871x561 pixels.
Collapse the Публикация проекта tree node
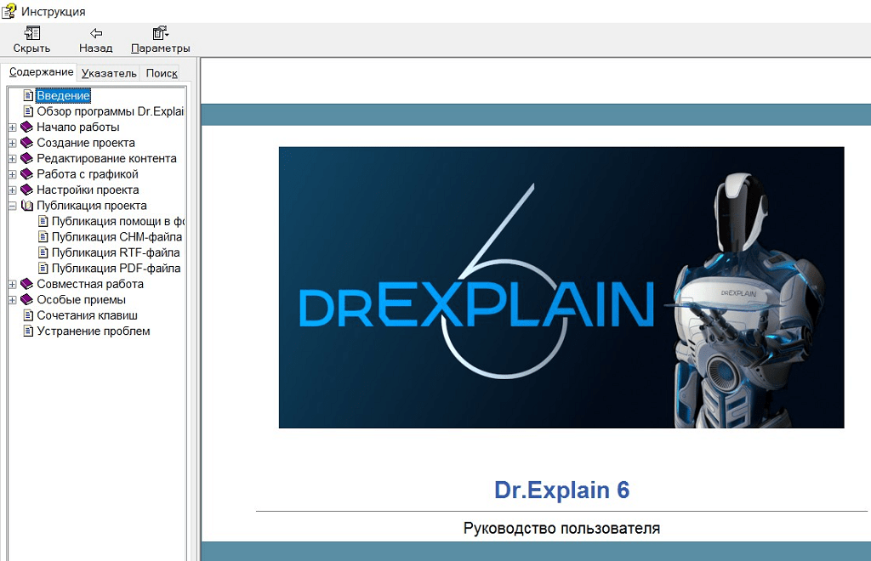click(x=12, y=206)
